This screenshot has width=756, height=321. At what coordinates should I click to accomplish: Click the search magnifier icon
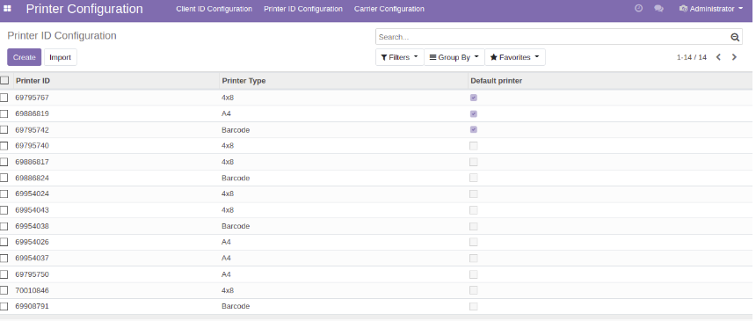pyautogui.click(x=735, y=37)
